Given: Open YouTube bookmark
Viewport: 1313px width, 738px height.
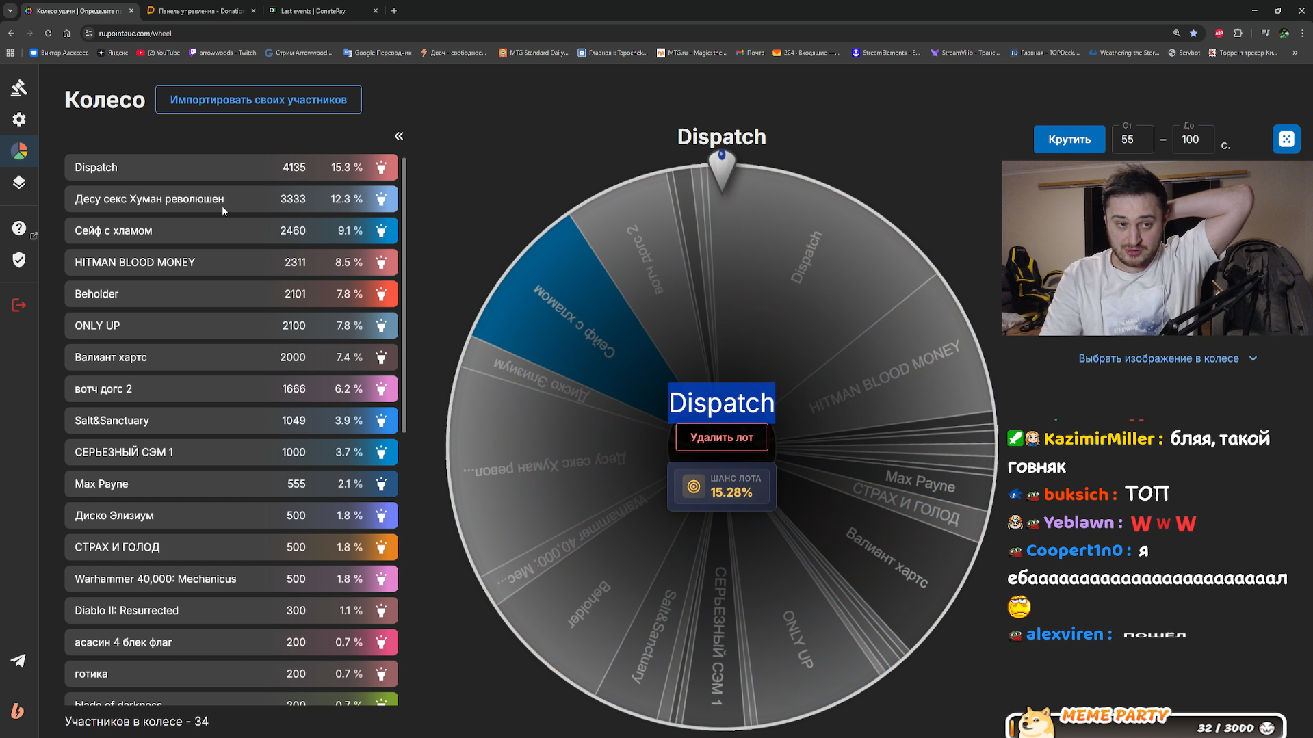Looking at the screenshot, I should tap(158, 53).
